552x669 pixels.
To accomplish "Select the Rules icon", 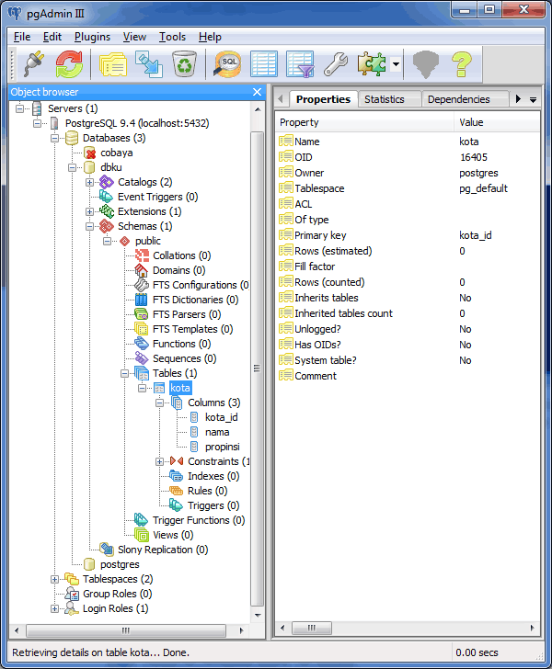I will [x=176, y=491].
